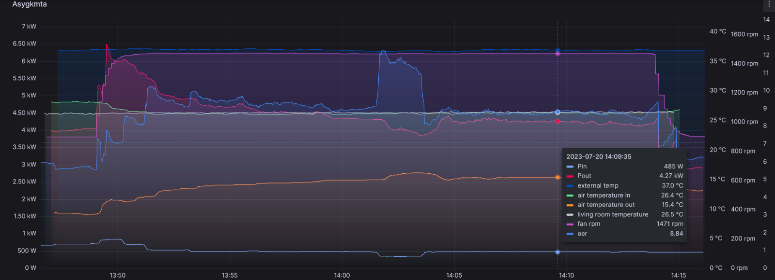Viewport: 775px width, 280px height.
Task: Click the 7 kW y-axis label
Action: click(x=29, y=27)
